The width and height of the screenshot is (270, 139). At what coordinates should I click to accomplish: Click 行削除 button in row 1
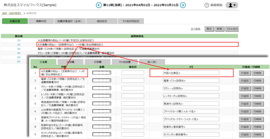258,73
